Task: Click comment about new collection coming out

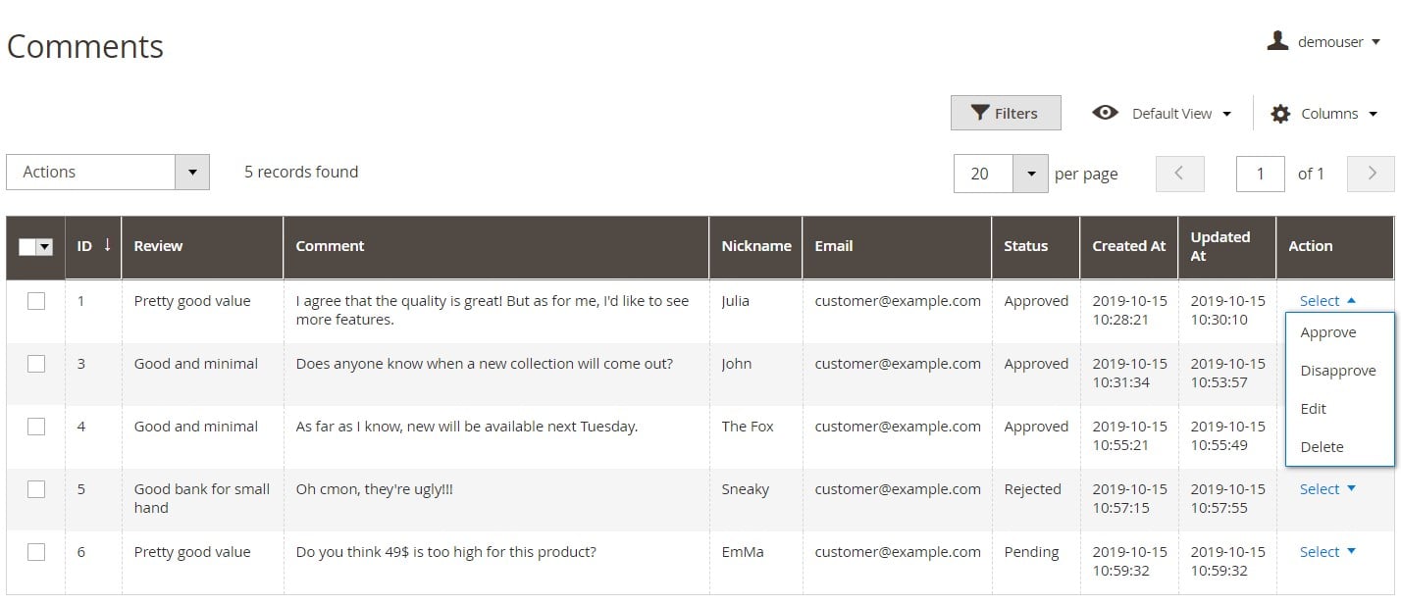Action: click(x=485, y=364)
